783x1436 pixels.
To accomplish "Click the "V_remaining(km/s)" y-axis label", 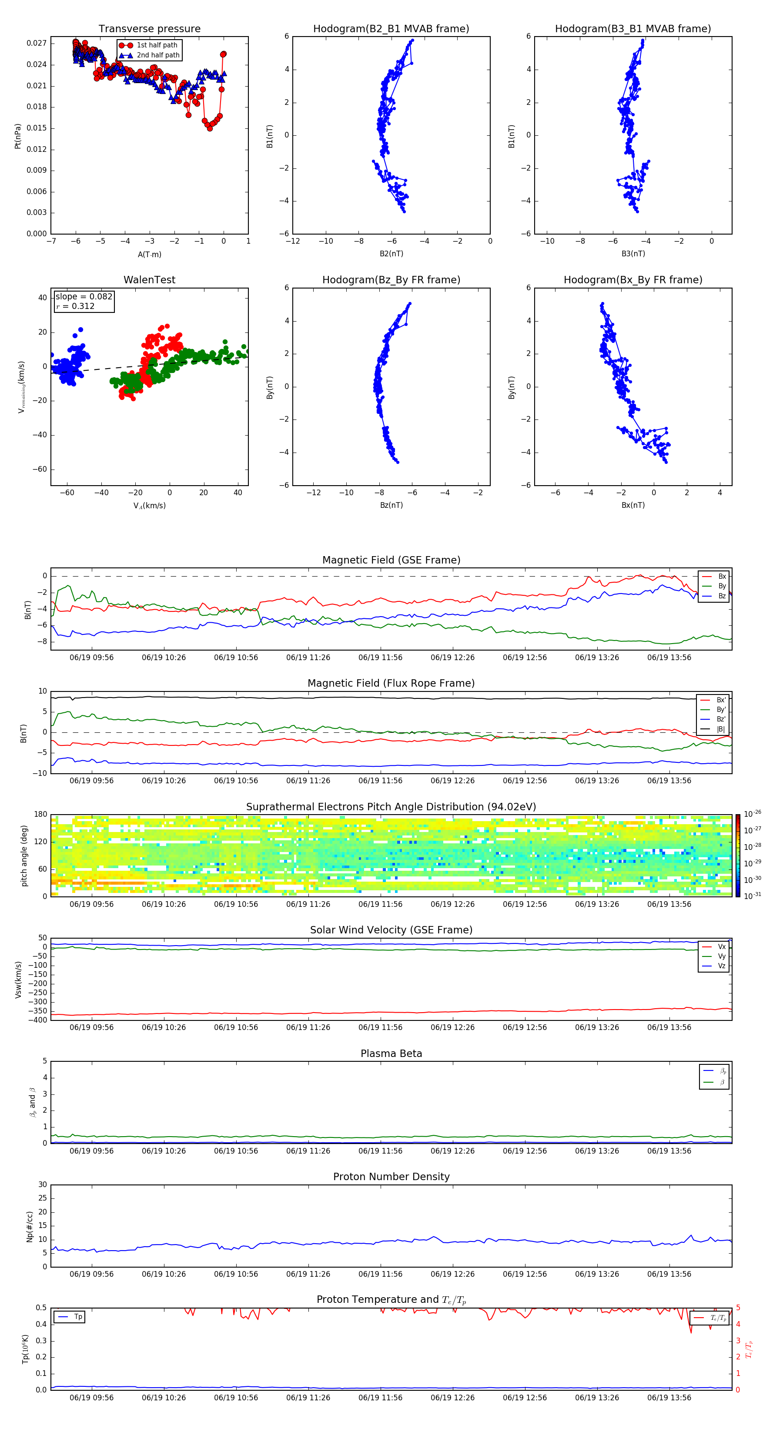I will 21,387.
